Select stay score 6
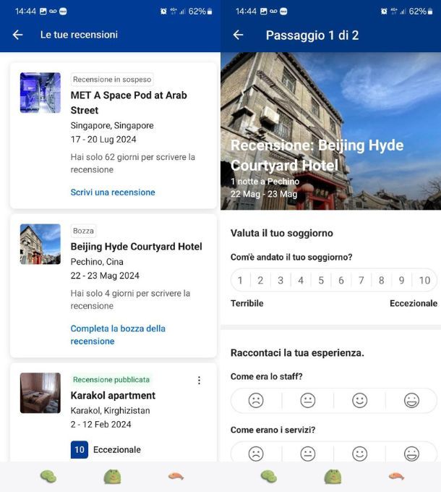This screenshot has width=441, height=492. 341,280
